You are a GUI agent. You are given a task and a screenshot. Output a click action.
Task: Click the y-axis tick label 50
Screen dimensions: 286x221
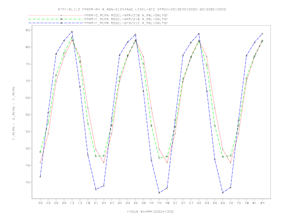pyautogui.click(x=28, y=148)
